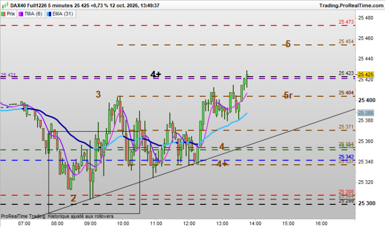Viewport: 385px width, 227px height.
Task: Click the 'ProRealTime Trading' footer text
Action: point(23,216)
